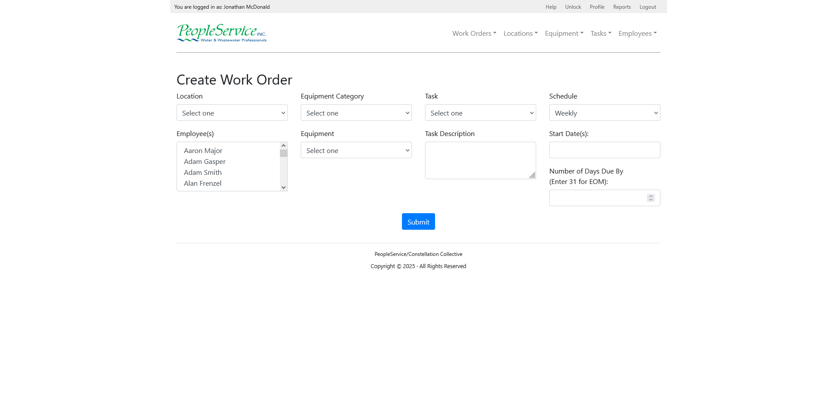
Task: Focus the Start Date(s) field
Action: [605, 150]
